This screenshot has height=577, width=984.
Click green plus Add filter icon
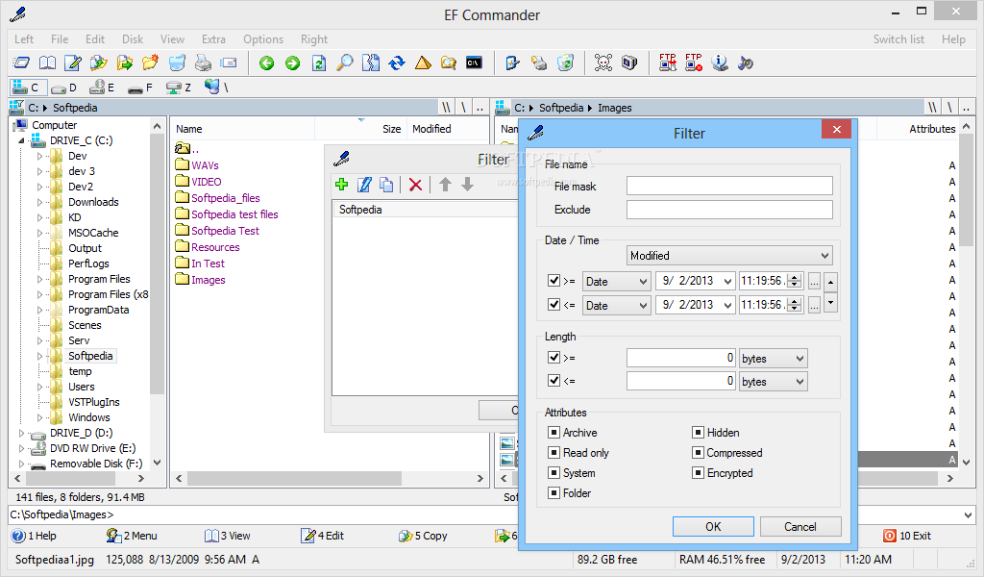(x=341, y=185)
